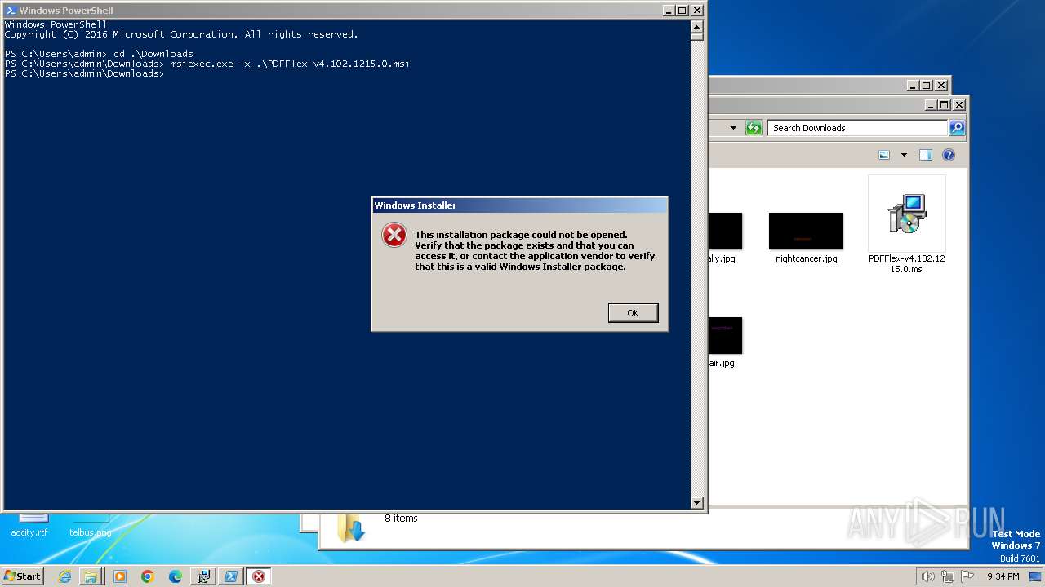Switch to PowerShell taskbar button
1045x587 pixels.
pos(231,576)
